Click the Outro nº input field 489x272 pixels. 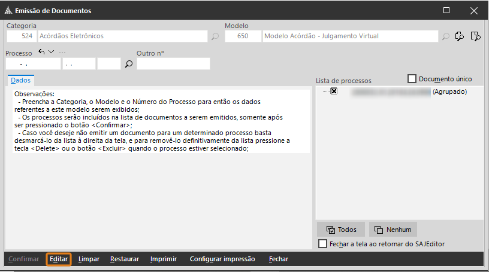pyautogui.click(x=173, y=64)
